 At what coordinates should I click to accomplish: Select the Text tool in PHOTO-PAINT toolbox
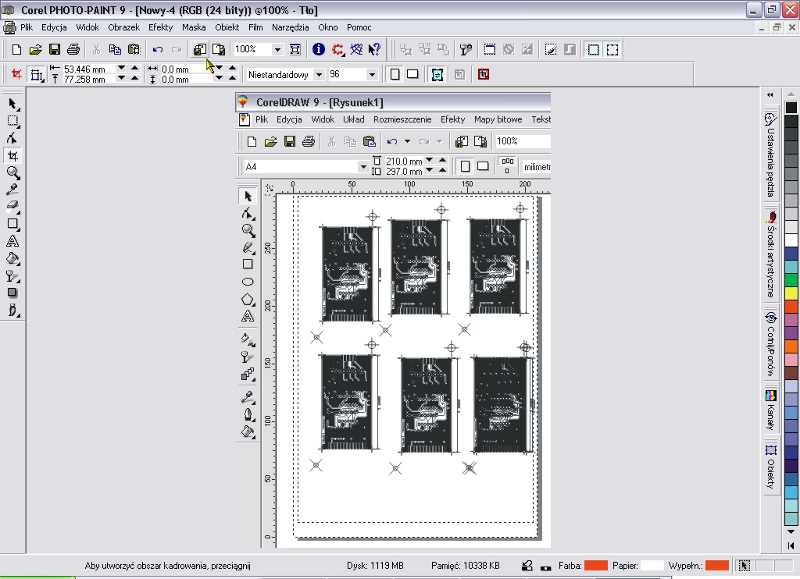click(12, 241)
